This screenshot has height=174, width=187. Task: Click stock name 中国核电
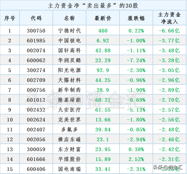(x=69, y=41)
